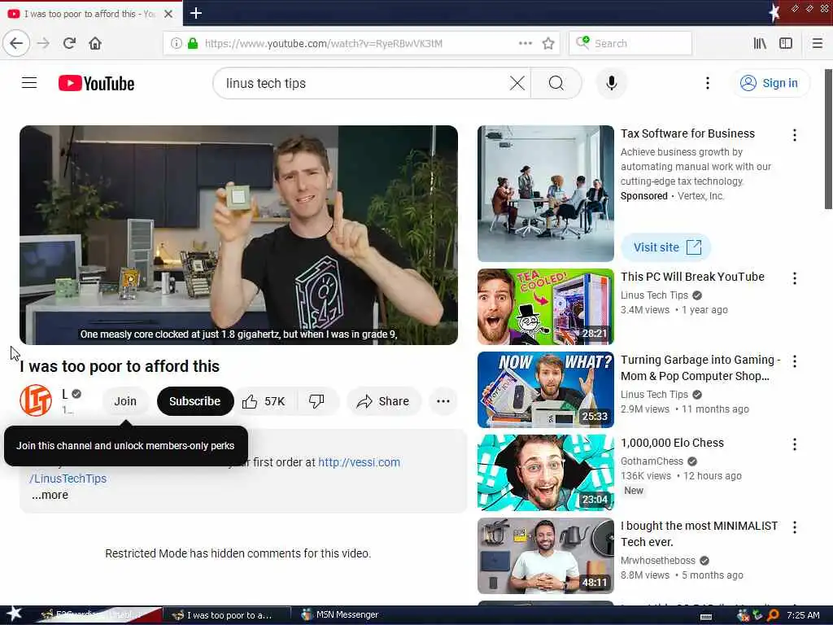Open the browser home page icon

tap(95, 43)
